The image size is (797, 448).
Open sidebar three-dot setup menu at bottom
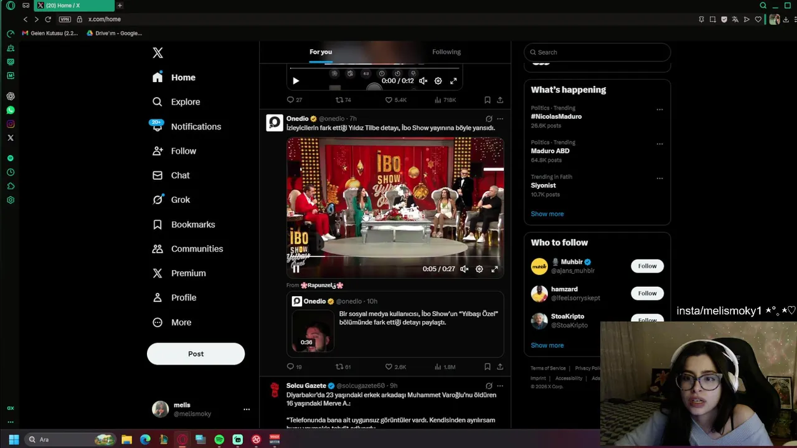click(11, 422)
